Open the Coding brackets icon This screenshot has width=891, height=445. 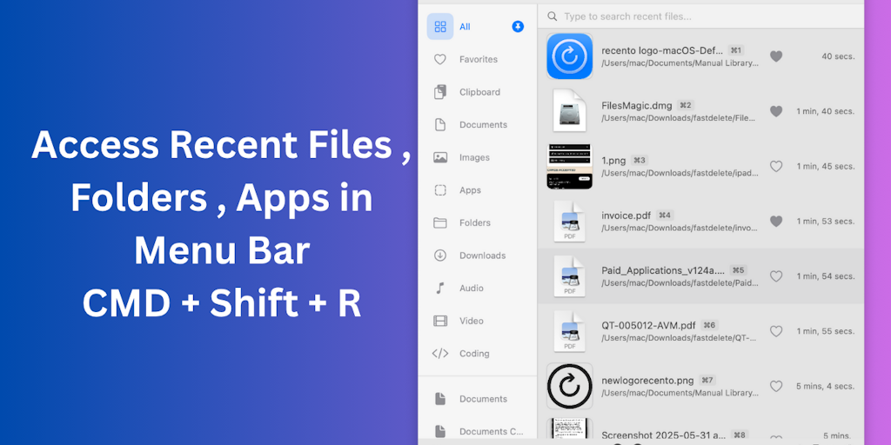(439, 354)
